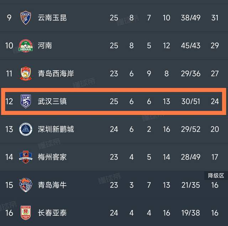Open the 云南玉昆 team name
Image resolution: width=228 pixels, height=226 pixels.
pyautogui.click(x=52, y=17)
